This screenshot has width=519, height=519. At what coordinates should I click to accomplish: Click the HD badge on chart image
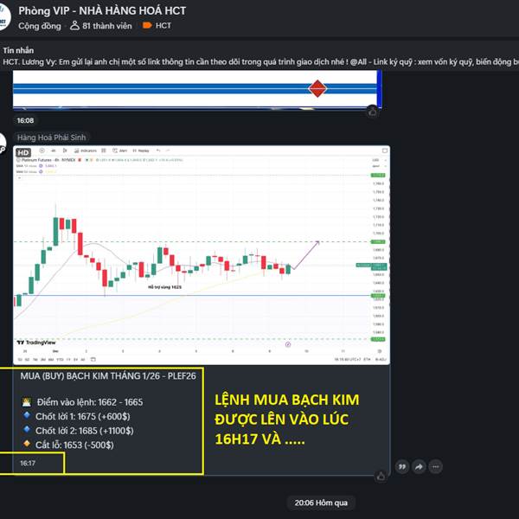pyautogui.click(x=23, y=152)
